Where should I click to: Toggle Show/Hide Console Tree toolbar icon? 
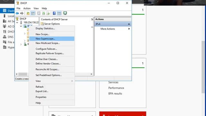33,13
